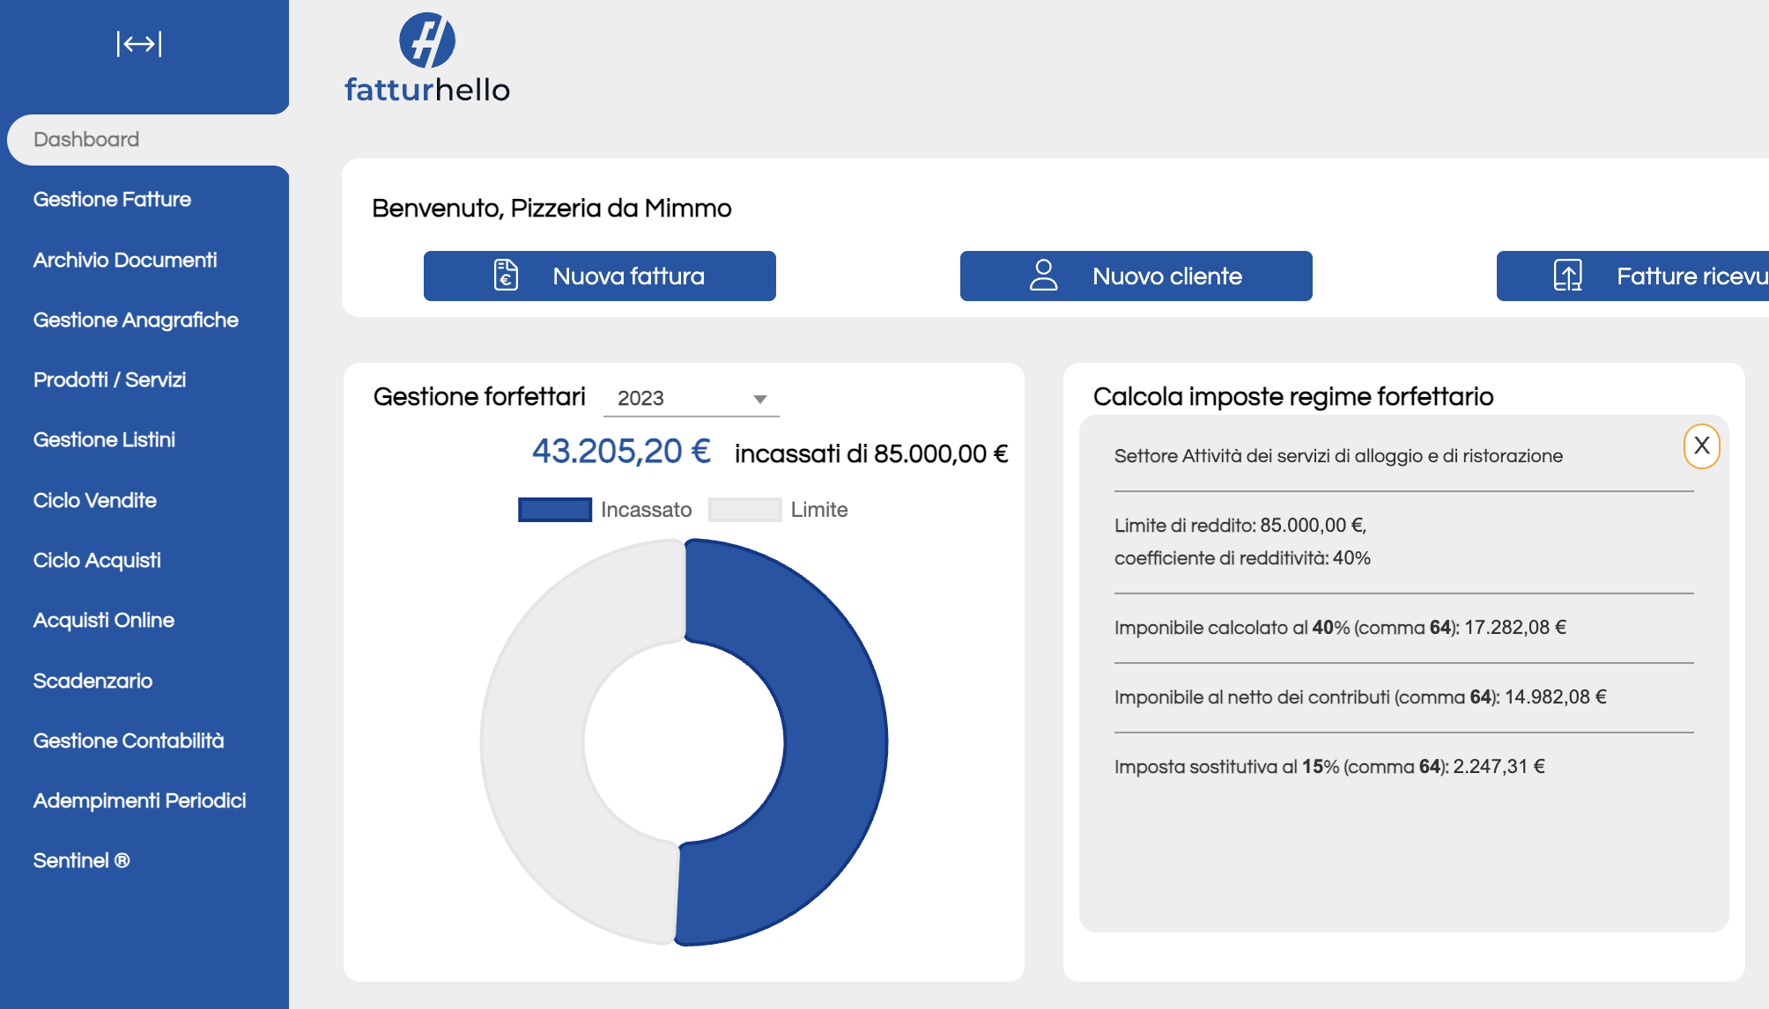Open the Sentinel section

pos(83,860)
